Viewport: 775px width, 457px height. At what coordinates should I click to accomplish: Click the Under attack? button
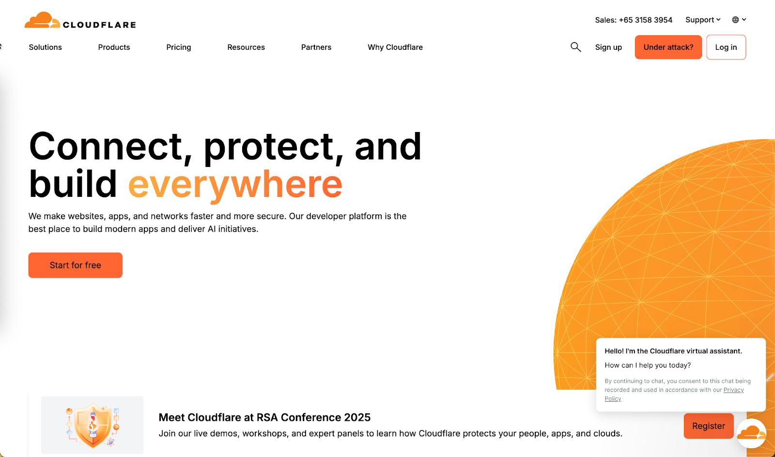pyautogui.click(x=668, y=47)
